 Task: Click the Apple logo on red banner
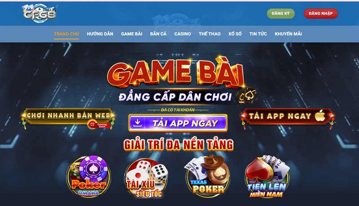[320, 116]
